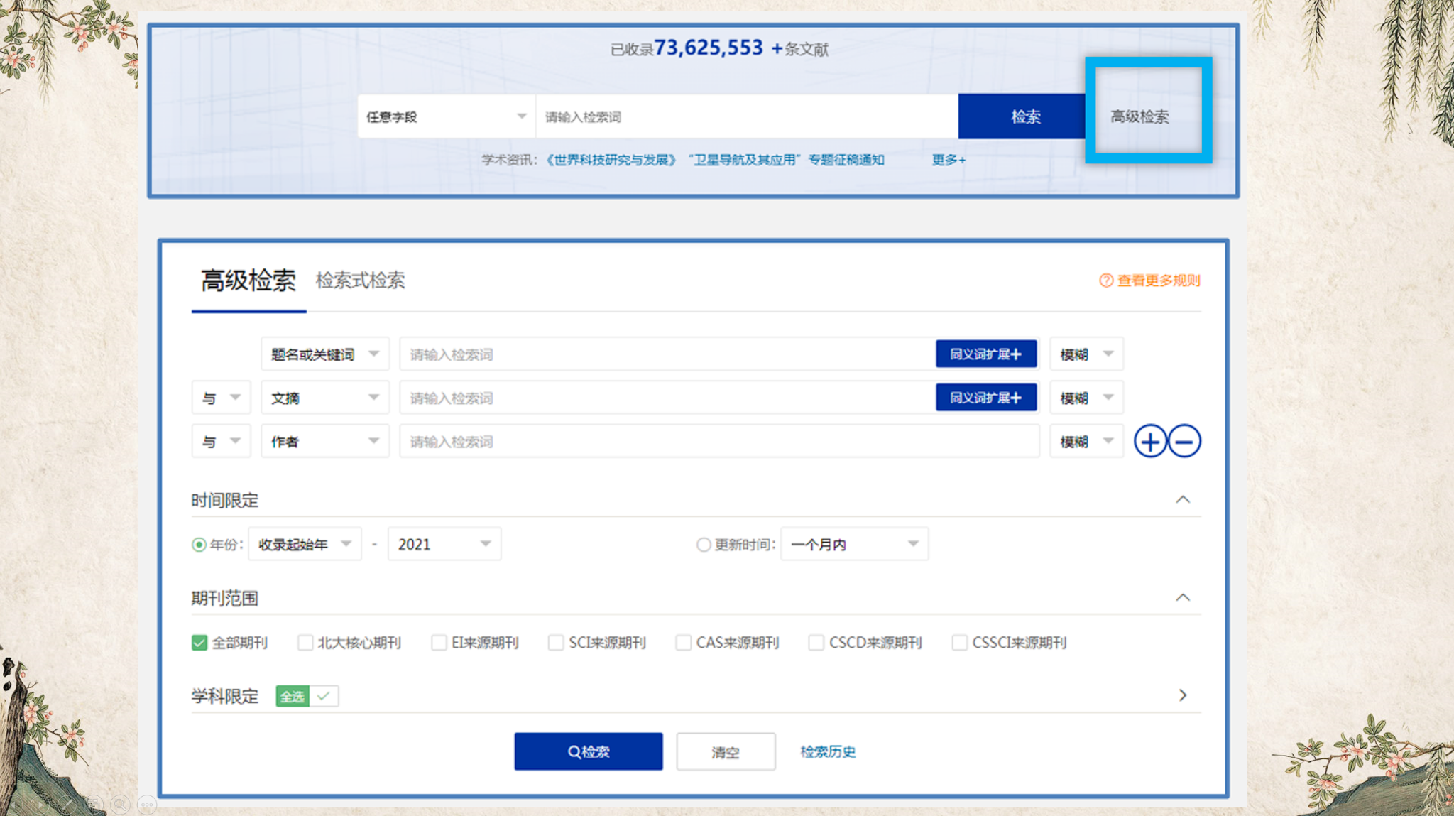This screenshot has width=1454, height=816.
Task: Click the minus icon to remove search row
Action: [1184, 442]
